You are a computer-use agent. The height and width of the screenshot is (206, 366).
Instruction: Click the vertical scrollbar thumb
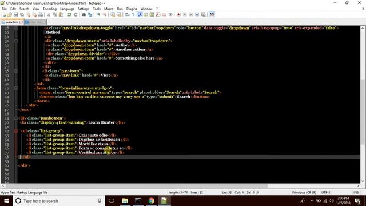pyautogui.click(x=363, y=112)
